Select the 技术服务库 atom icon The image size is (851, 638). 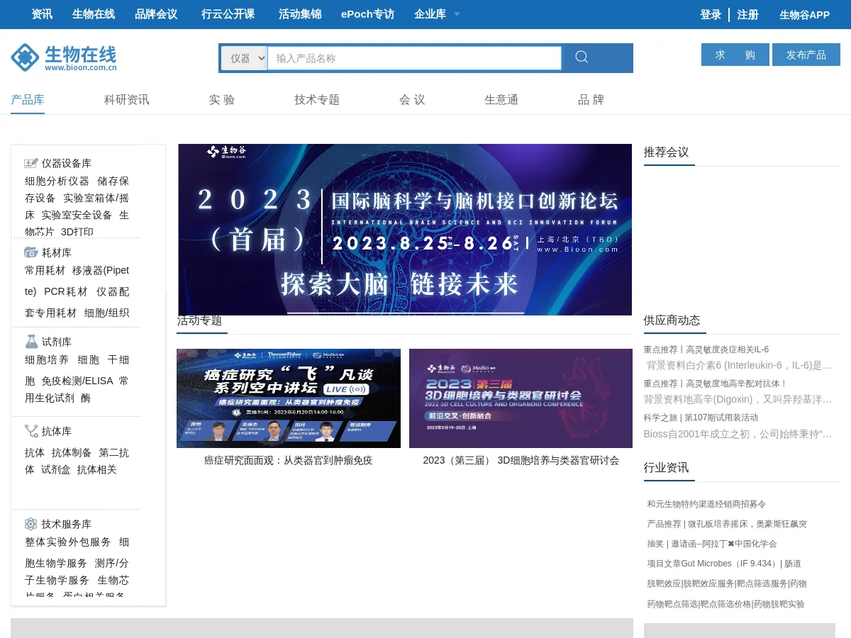pos(30,524)
